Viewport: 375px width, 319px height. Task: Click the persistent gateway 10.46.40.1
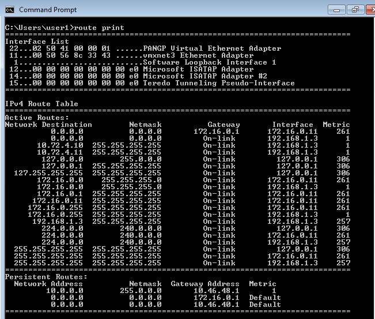(x=217, y=305)
